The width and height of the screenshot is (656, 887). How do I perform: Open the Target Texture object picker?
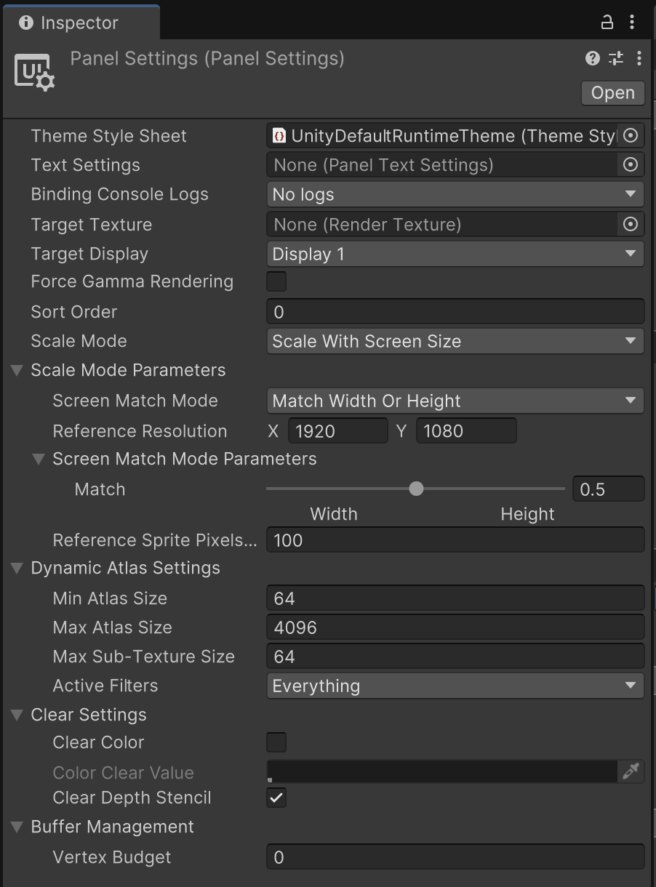click(x=631, y=225)
